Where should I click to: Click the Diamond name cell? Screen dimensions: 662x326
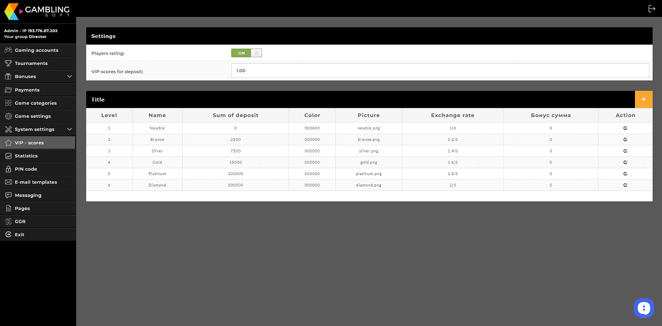point(157,185)
